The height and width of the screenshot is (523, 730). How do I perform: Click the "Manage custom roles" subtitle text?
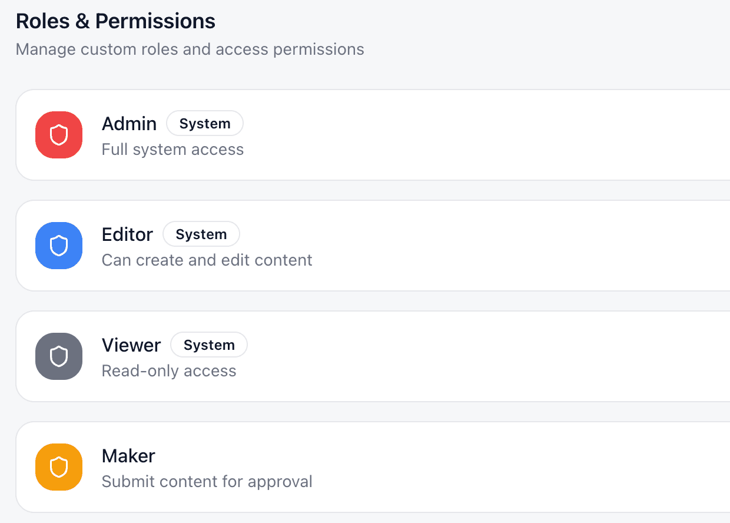coord(190,49)
